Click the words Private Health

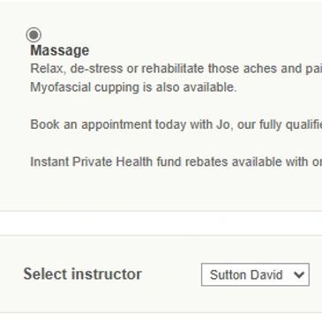[x=112, y=161]
